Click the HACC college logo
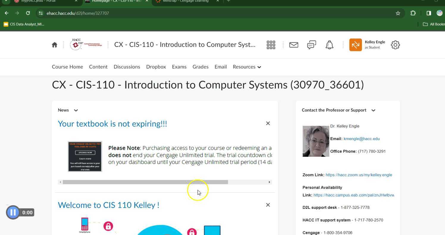This screenshot has height=235, width=445. tap(86, 45)
